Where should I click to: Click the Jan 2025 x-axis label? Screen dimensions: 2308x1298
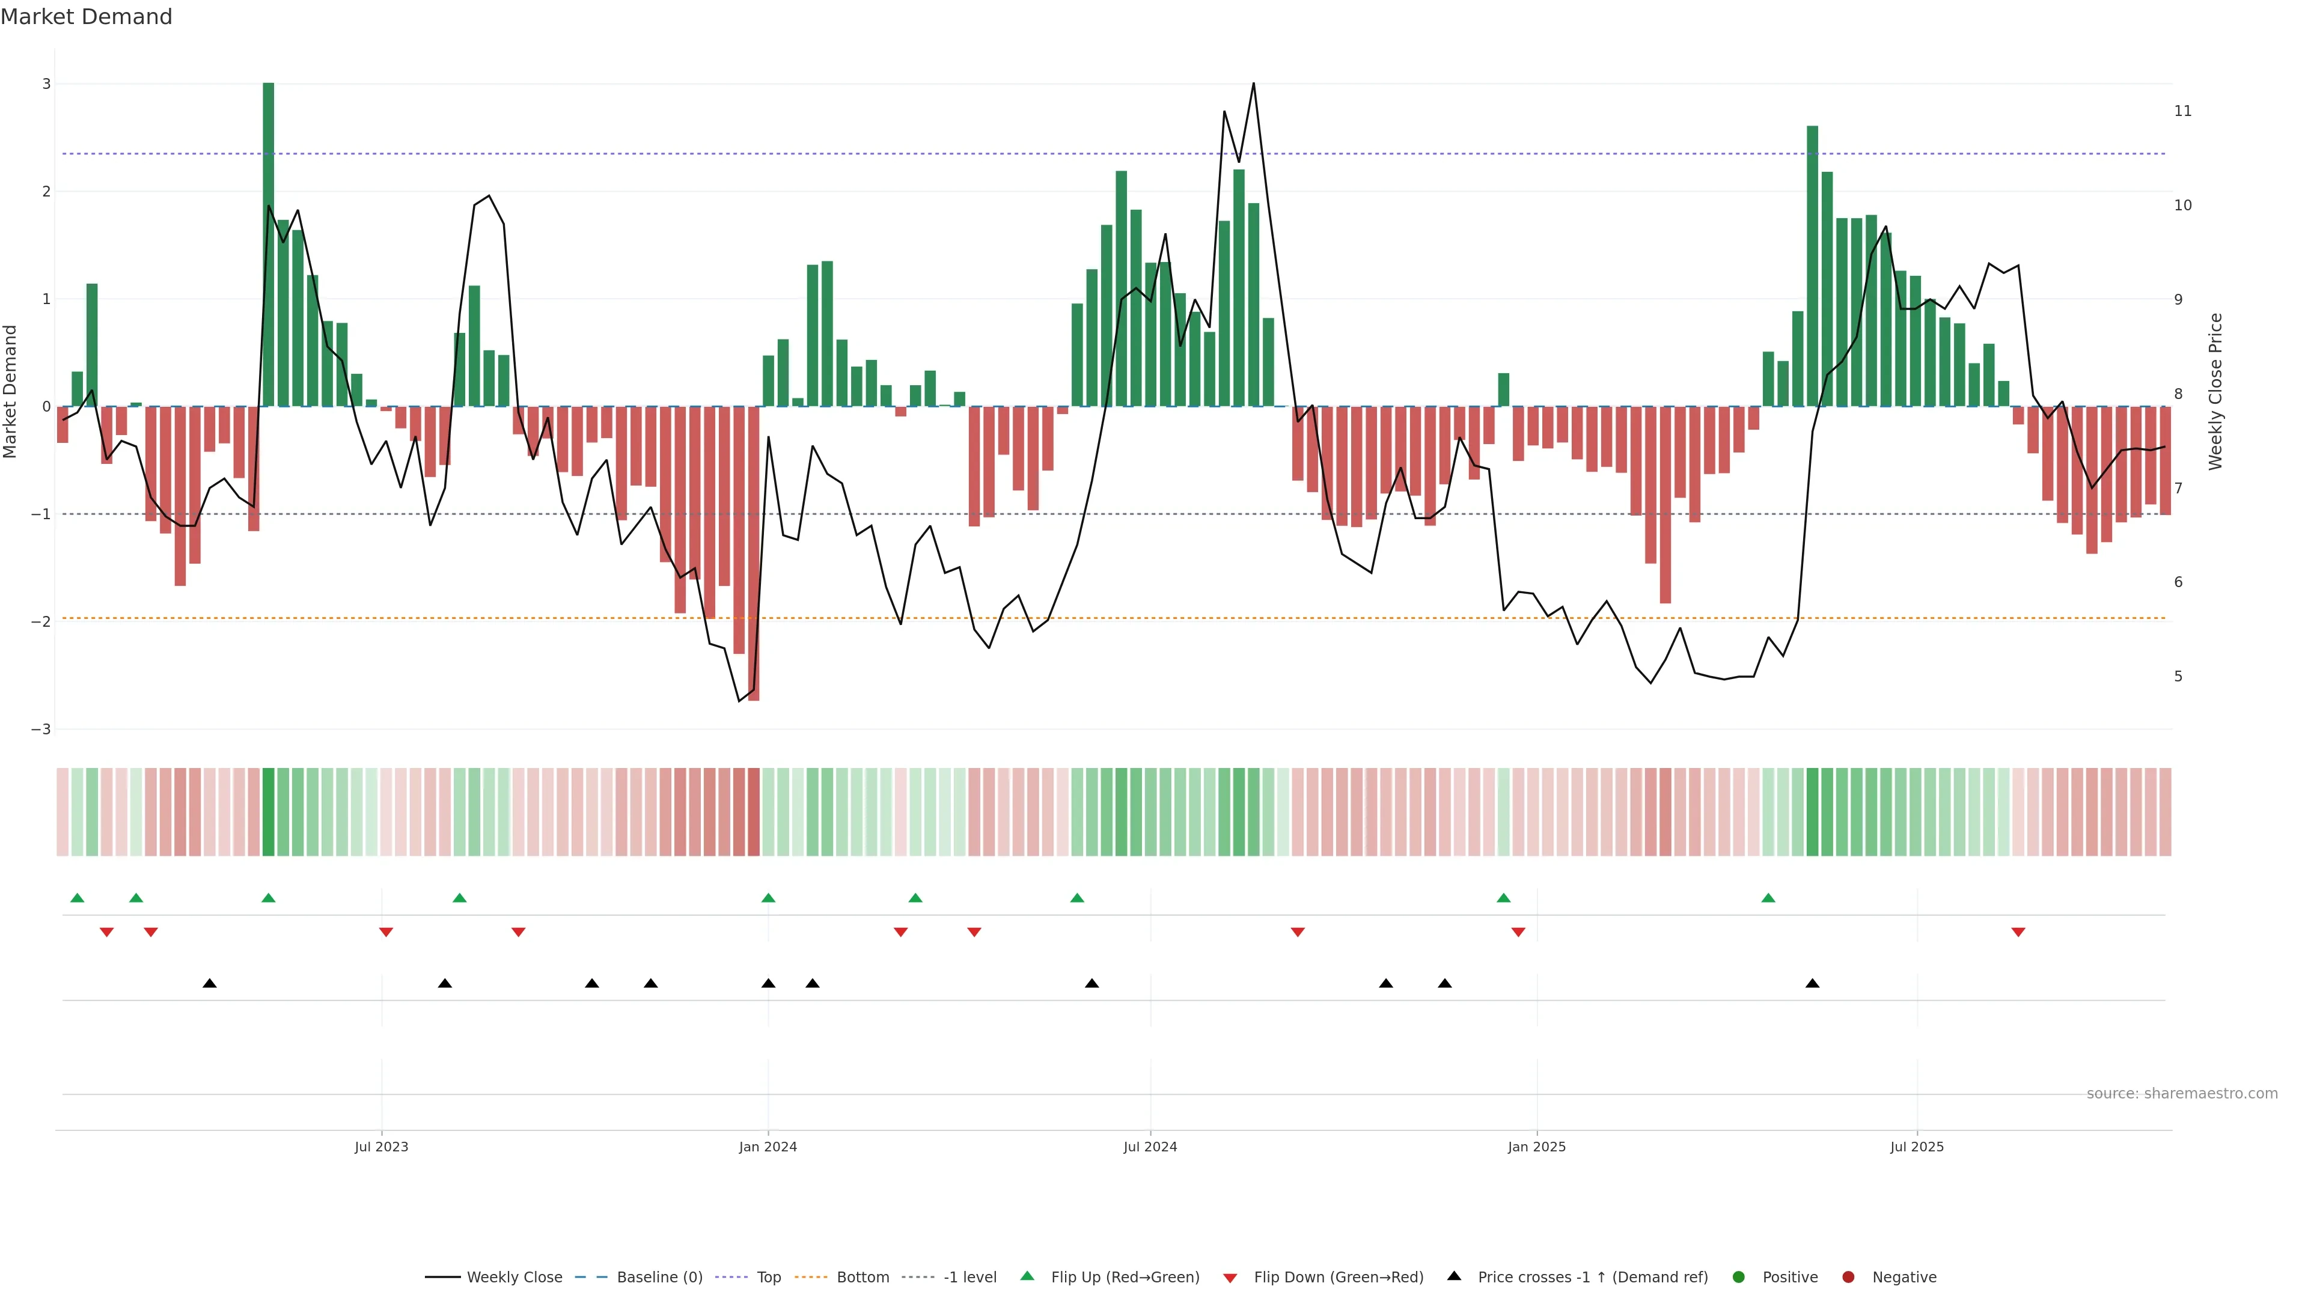click(1537, 1147)
